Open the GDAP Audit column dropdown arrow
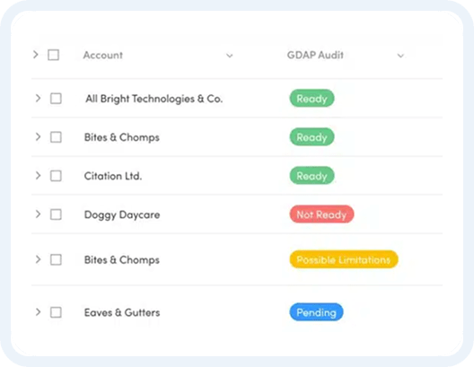The width and height of the screenshot is (474, 367). [400, 56]
